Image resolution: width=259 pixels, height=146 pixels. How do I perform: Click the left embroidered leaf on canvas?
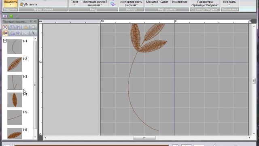tap(135, 36)
